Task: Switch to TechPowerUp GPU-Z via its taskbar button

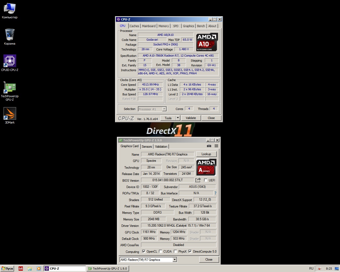Action: (108, 269)
